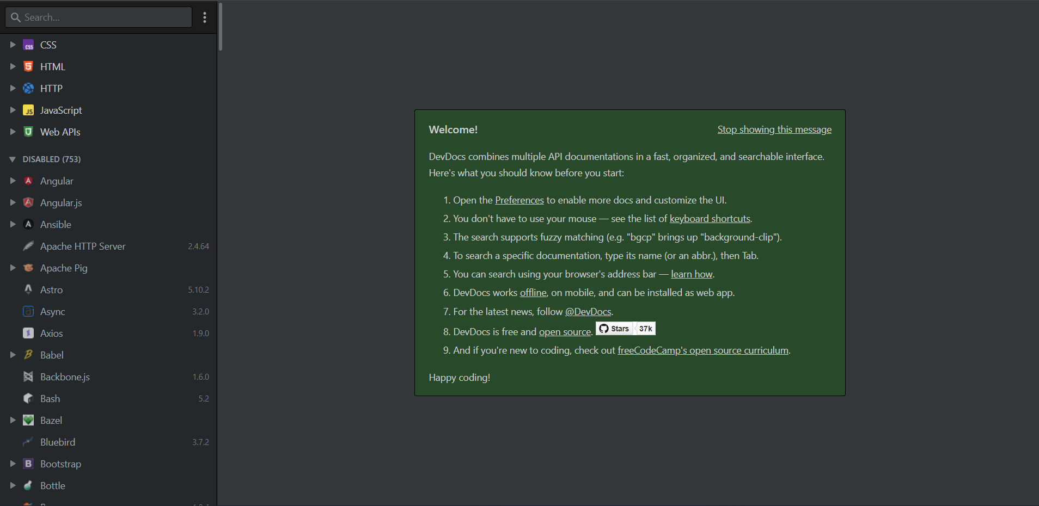Select the HTML5 logo icon
This screenshot has width=1039, height=506.
coord(28,66)
